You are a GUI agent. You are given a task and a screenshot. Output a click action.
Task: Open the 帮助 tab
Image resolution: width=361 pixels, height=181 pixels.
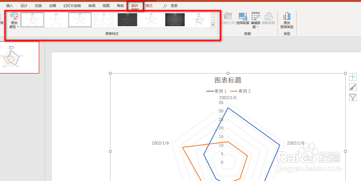(120, 6)
